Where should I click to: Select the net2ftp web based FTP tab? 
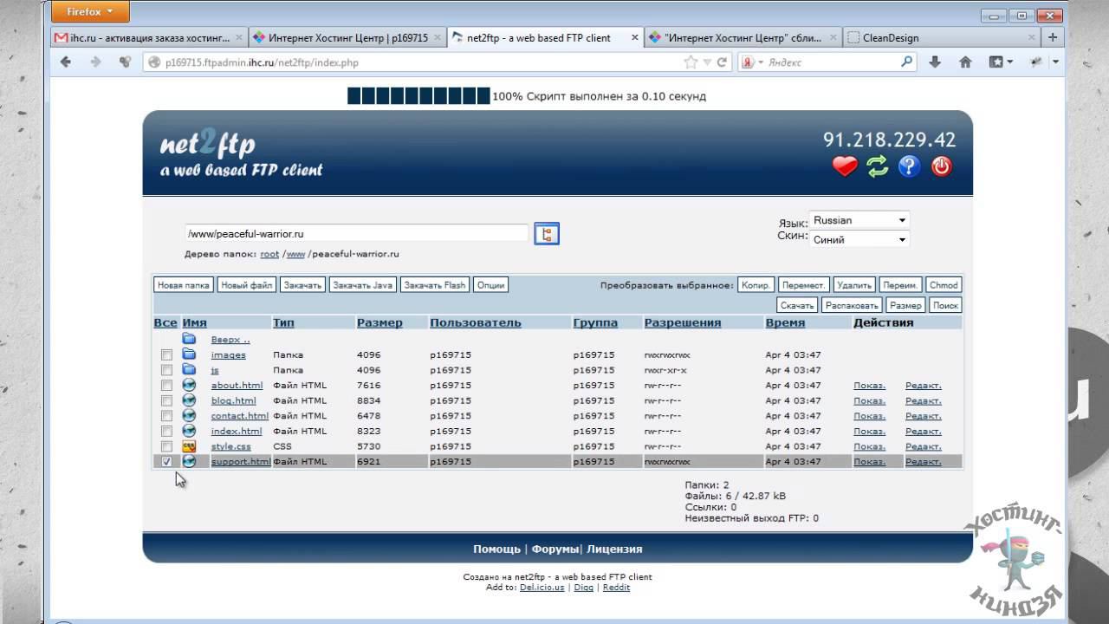tap(546, 37)
